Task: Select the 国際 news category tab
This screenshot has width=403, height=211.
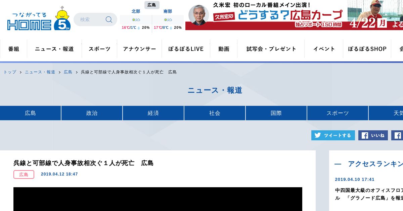Action: pos(276,113)
